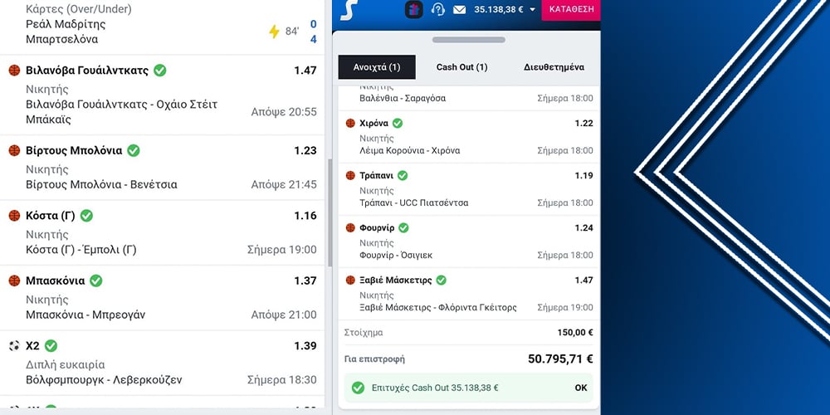The width and height of the screenshot is (830, 415).
Task: Click green checkmark beside Τράπανι
Action: coord(403,175)
